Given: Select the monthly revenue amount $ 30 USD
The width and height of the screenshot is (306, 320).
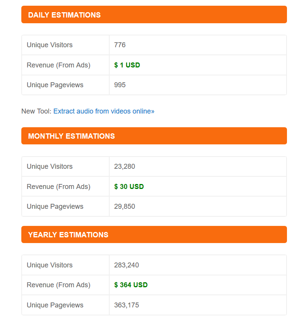Looking at the screenshot, I should pos(129,187).
